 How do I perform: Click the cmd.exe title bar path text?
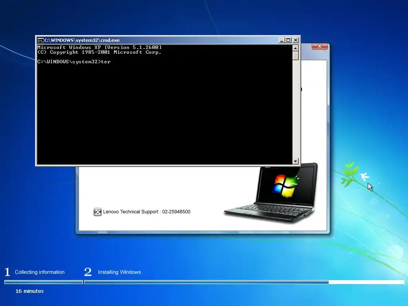(x=82, y=40)
